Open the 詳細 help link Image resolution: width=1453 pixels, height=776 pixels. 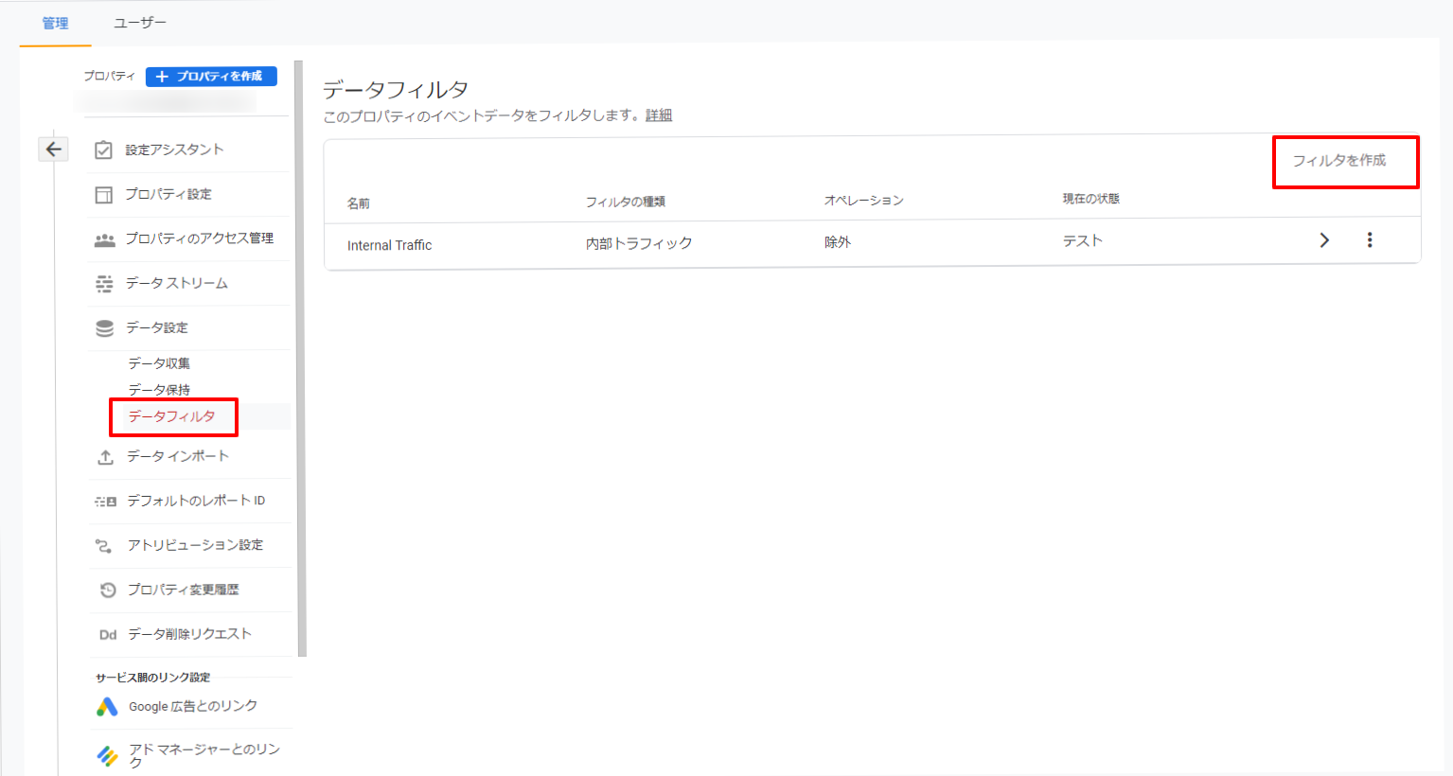tap(659, 115)
